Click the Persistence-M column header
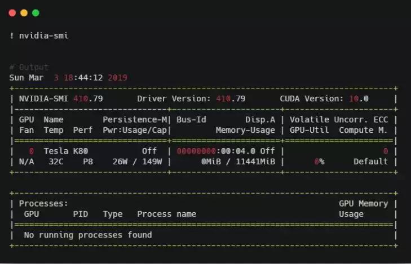Image resolution: width=411 pixels, height=264 pixels. (135, 119)
